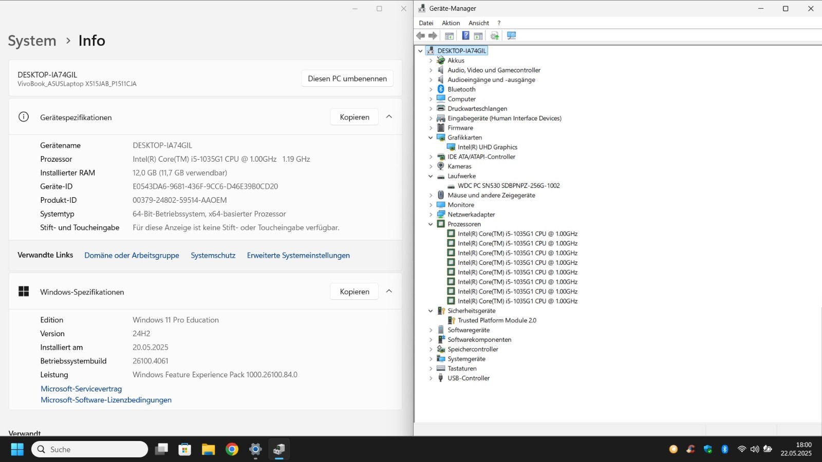Collapse the Laufwerke category
The height and width of the screenshot is (462, 822).
pos(431,176)
